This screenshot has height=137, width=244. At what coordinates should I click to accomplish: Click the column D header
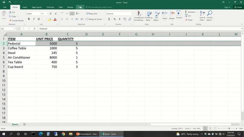(87, 34)
